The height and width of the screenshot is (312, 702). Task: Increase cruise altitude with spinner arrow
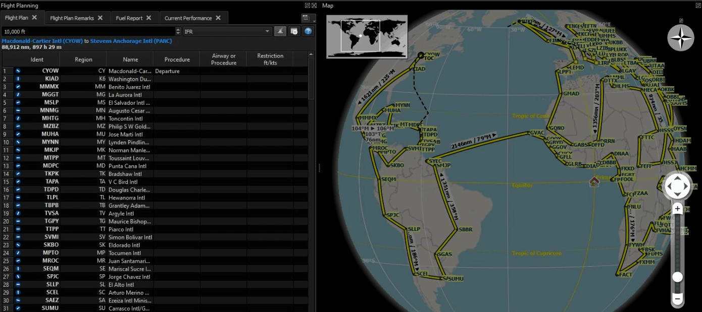tap(178, 29)
